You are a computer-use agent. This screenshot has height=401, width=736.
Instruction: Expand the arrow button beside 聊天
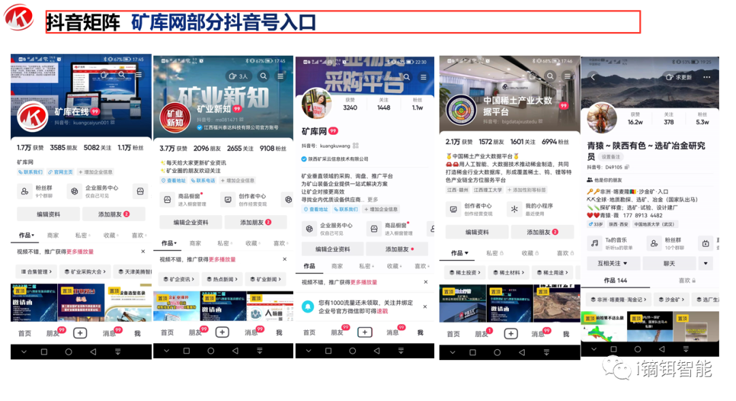coord(705,263)
